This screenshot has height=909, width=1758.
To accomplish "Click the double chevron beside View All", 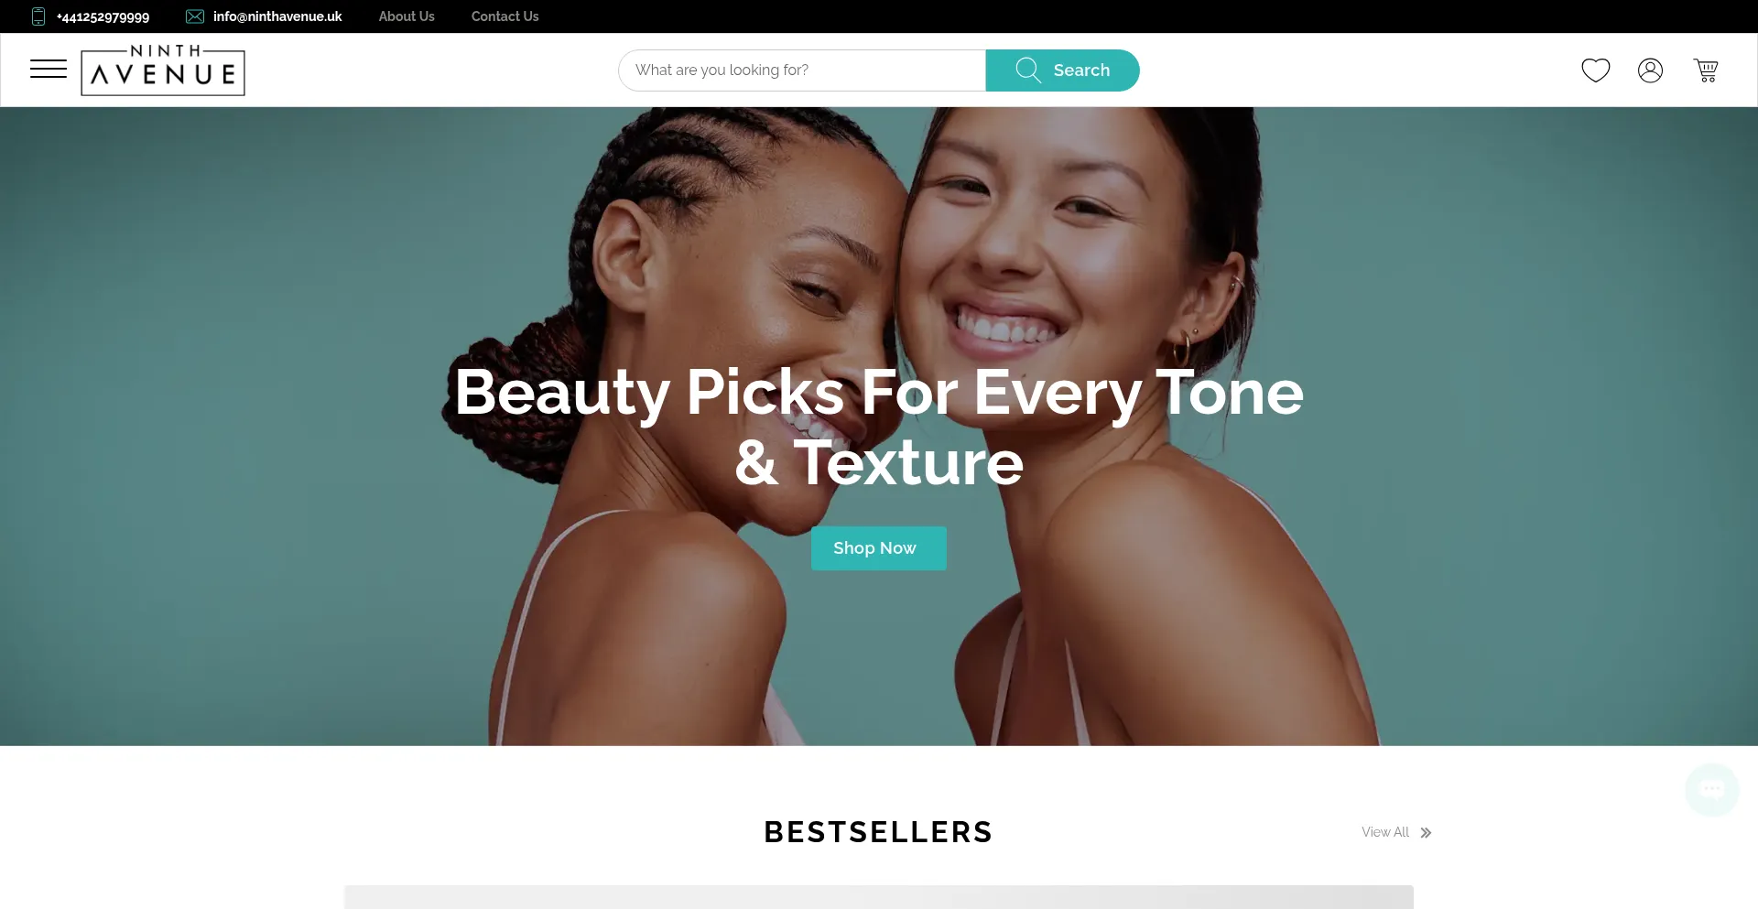I will [x=1426, y=833].
